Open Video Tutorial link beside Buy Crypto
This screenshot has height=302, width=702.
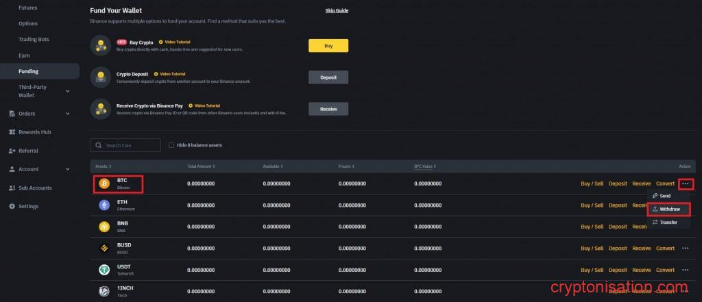[175, 42]
